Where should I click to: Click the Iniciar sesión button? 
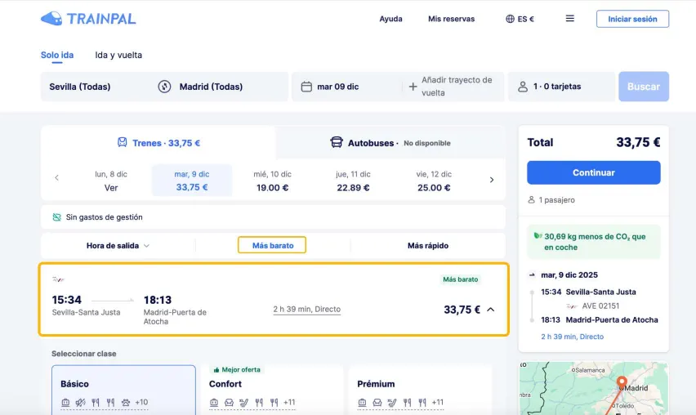point(632,19)
